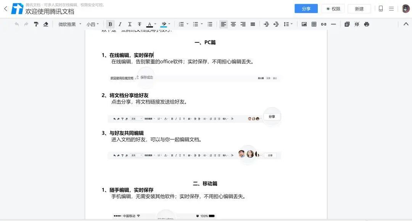Click the heading 一、PC篇
412x221 pixels.
pos(205,43)
